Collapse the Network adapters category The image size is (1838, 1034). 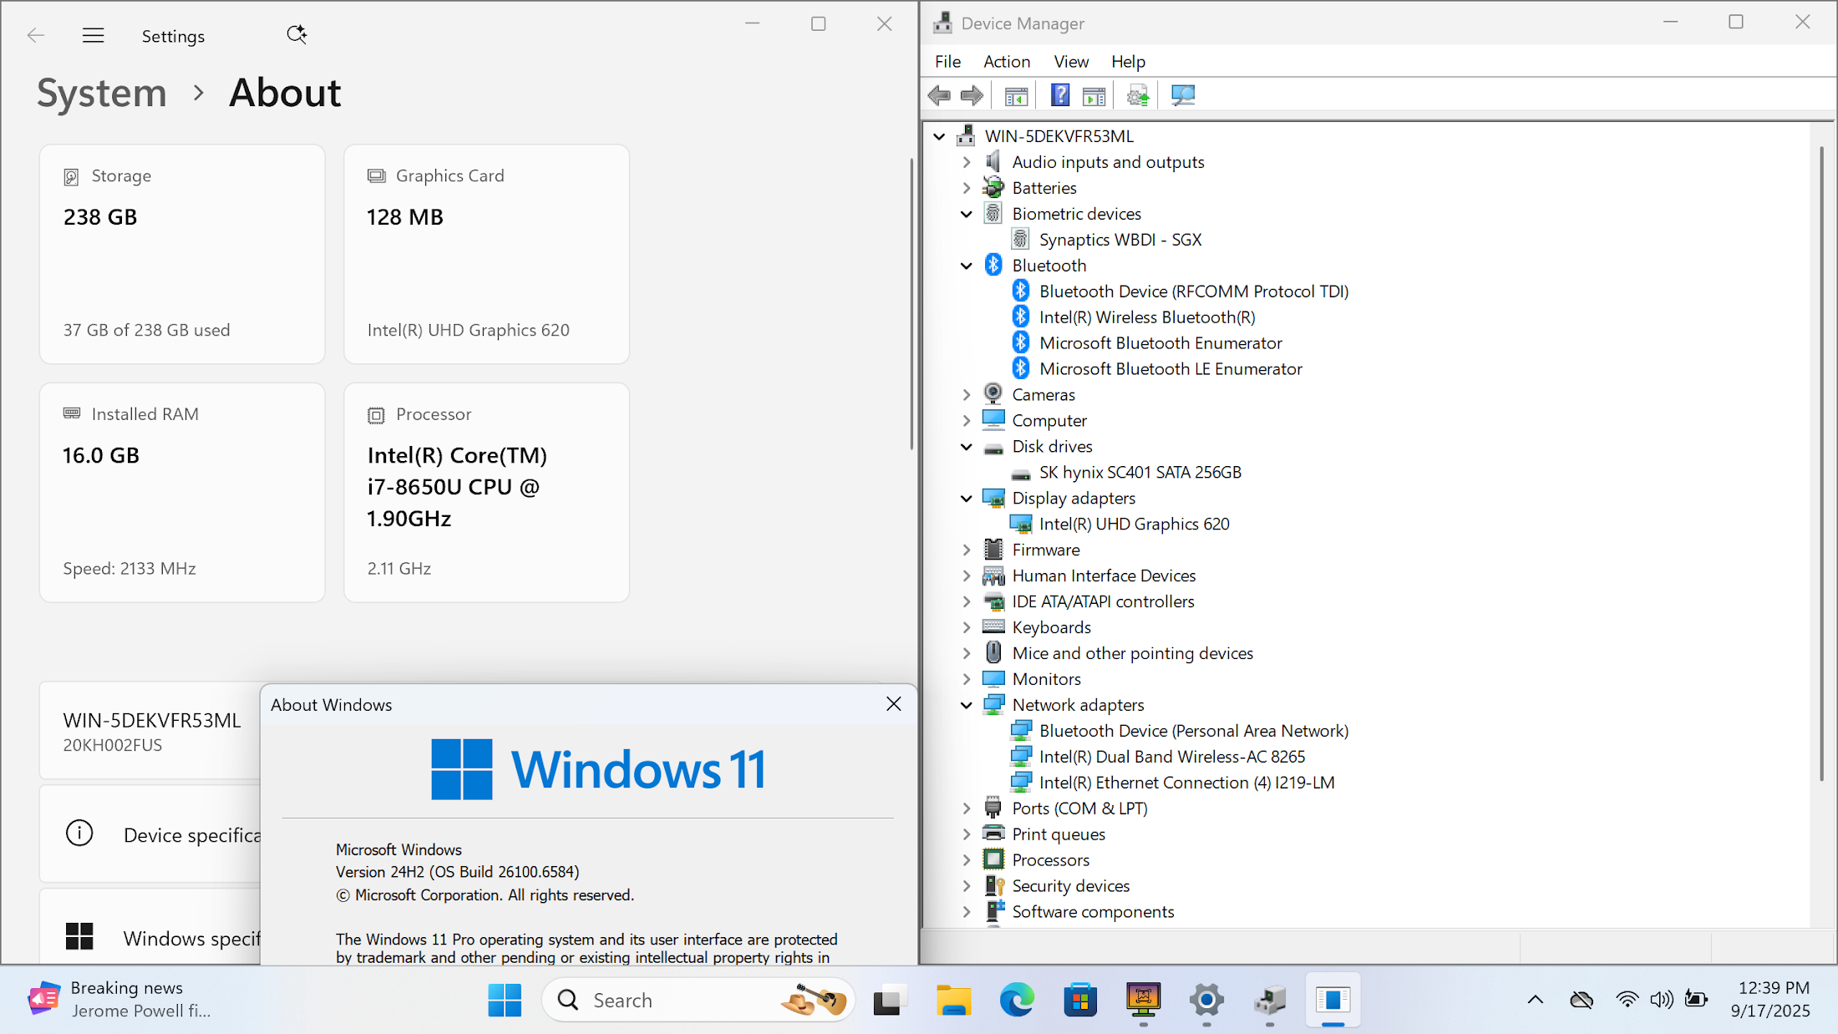(967, 705)
